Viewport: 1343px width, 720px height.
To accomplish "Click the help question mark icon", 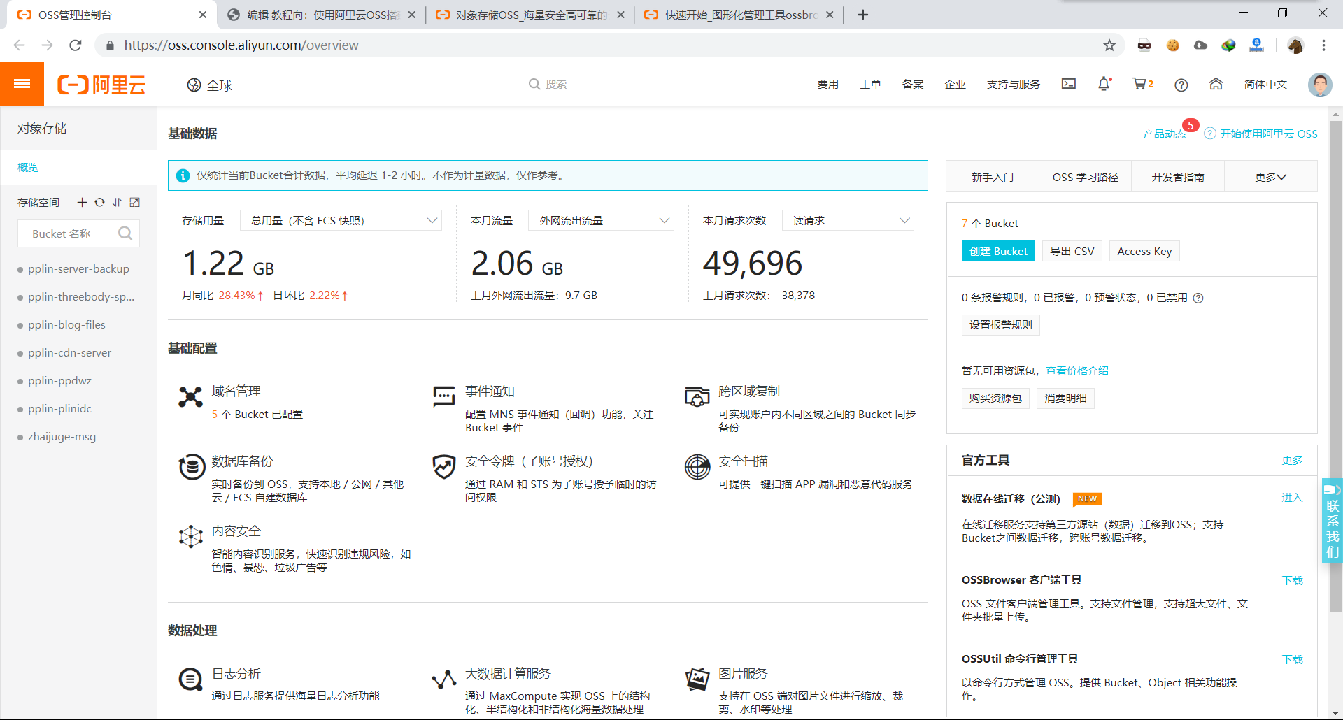I will (x=1181, y=85).
